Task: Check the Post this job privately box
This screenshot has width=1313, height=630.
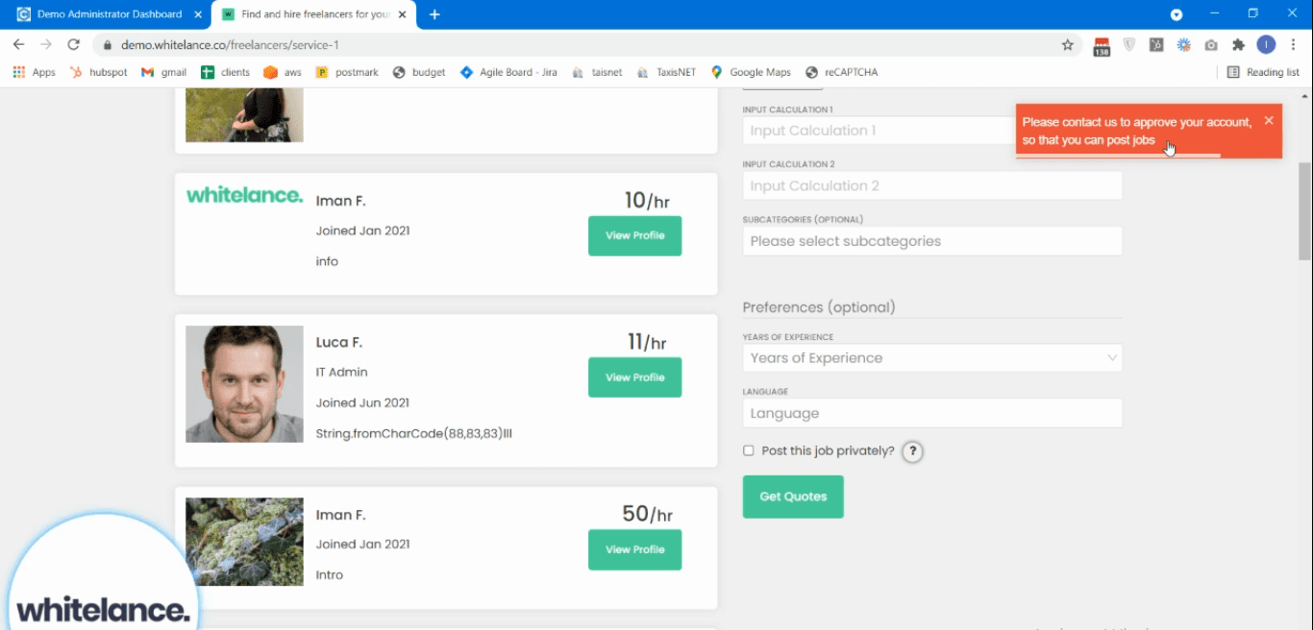Action: tap(749, 450)
